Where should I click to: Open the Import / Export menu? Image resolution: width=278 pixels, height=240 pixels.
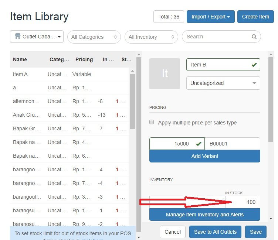point(210,17)
